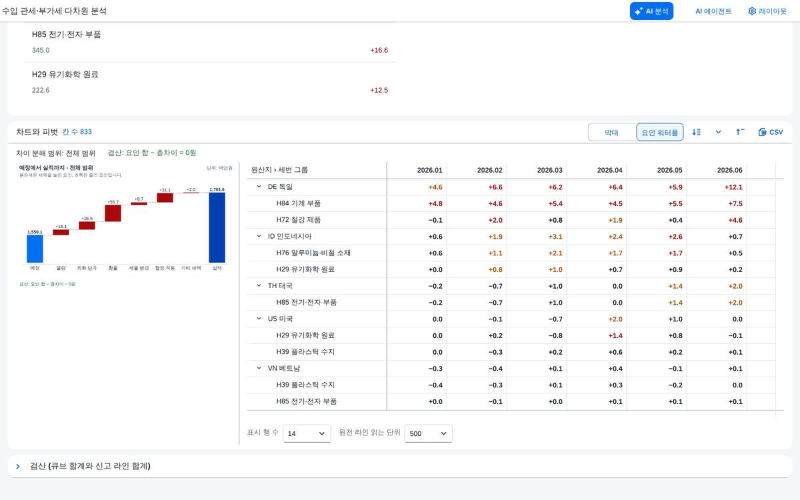Image resolution: width=800 pixels, height=500 pixels.
Task: Collapse the TH 태국 row group
Action: pyautogui.click(x=259, y=285)
